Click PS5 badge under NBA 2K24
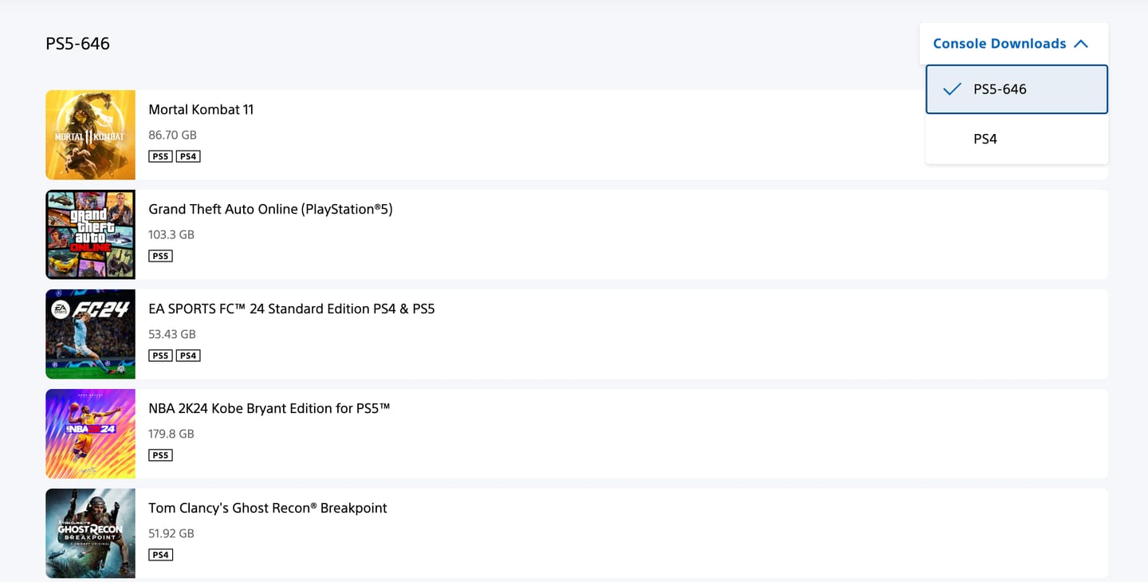The height and width of the screenshot is (582, 1148). (160, 455)
